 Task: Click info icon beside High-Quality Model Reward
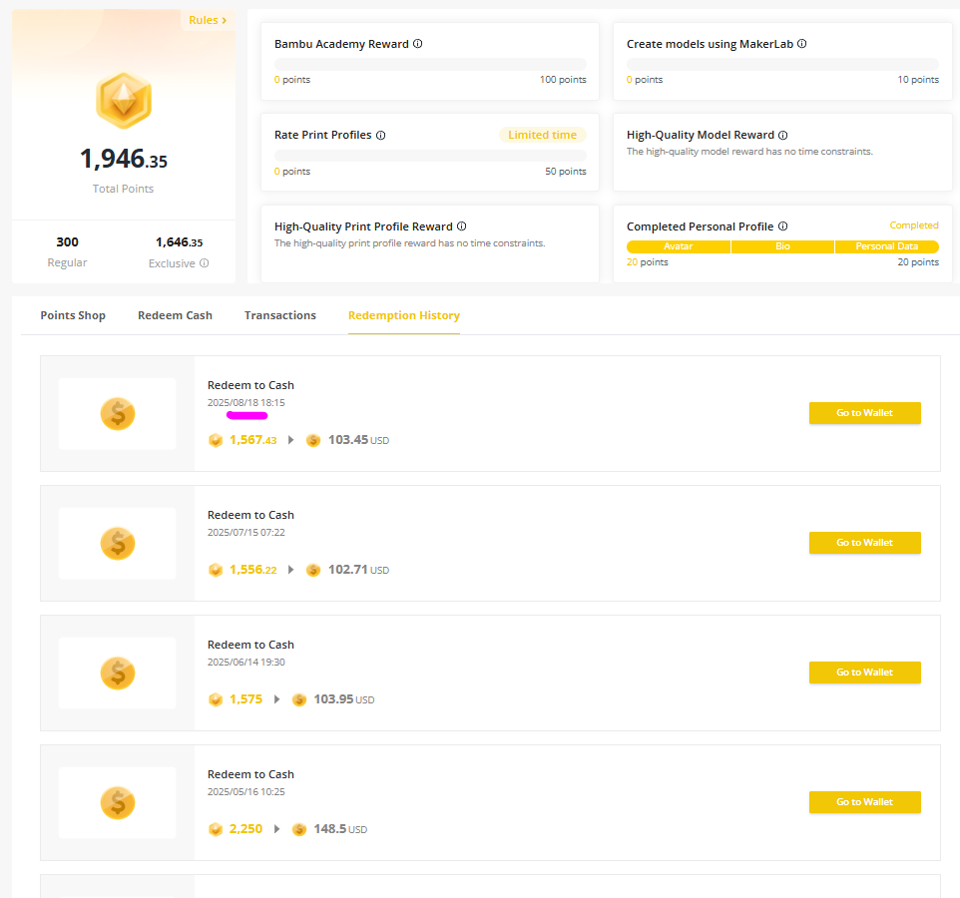[782, 135]
